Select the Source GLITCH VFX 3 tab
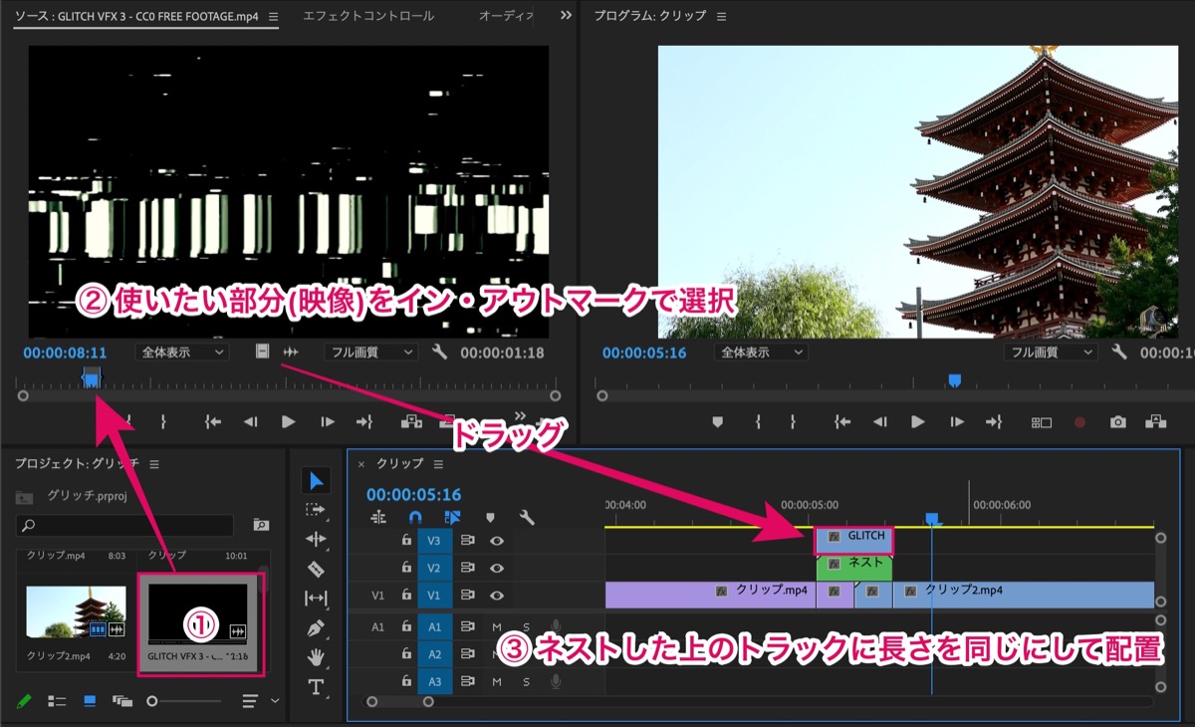Viewport: 1195px width, 727px height. 136,16
